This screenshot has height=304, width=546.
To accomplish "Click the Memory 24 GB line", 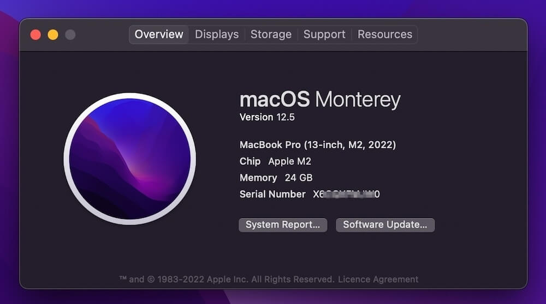I will tap(276, 178).
